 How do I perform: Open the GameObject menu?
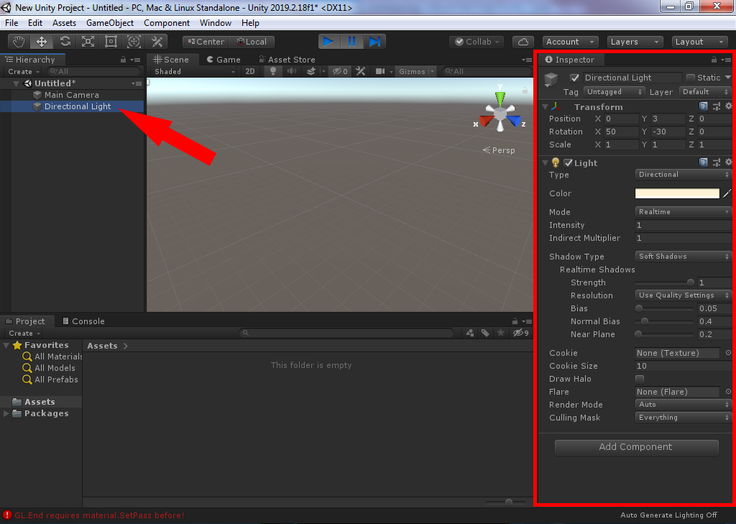click(x=109, y=23)
